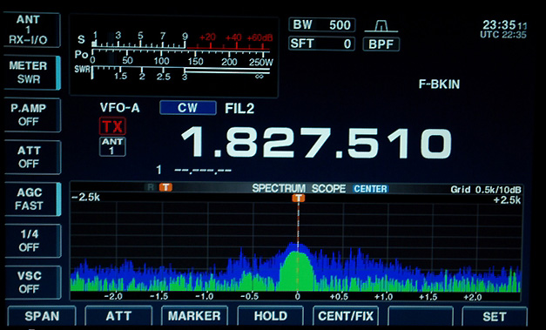Screen dimensions: 546x330
Task: Click the bandpass filter shape icon
Action: coord(381,26)
